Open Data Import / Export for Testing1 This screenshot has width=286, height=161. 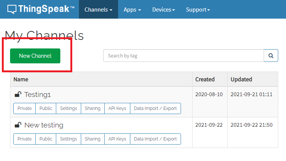pyautogui.click(x=155, y=108)
